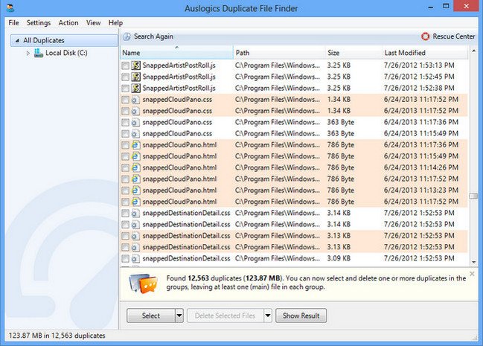The image size is (483, 346).
Task: Click the file list scrollbar thumb
Action: (x=473, y=196)
